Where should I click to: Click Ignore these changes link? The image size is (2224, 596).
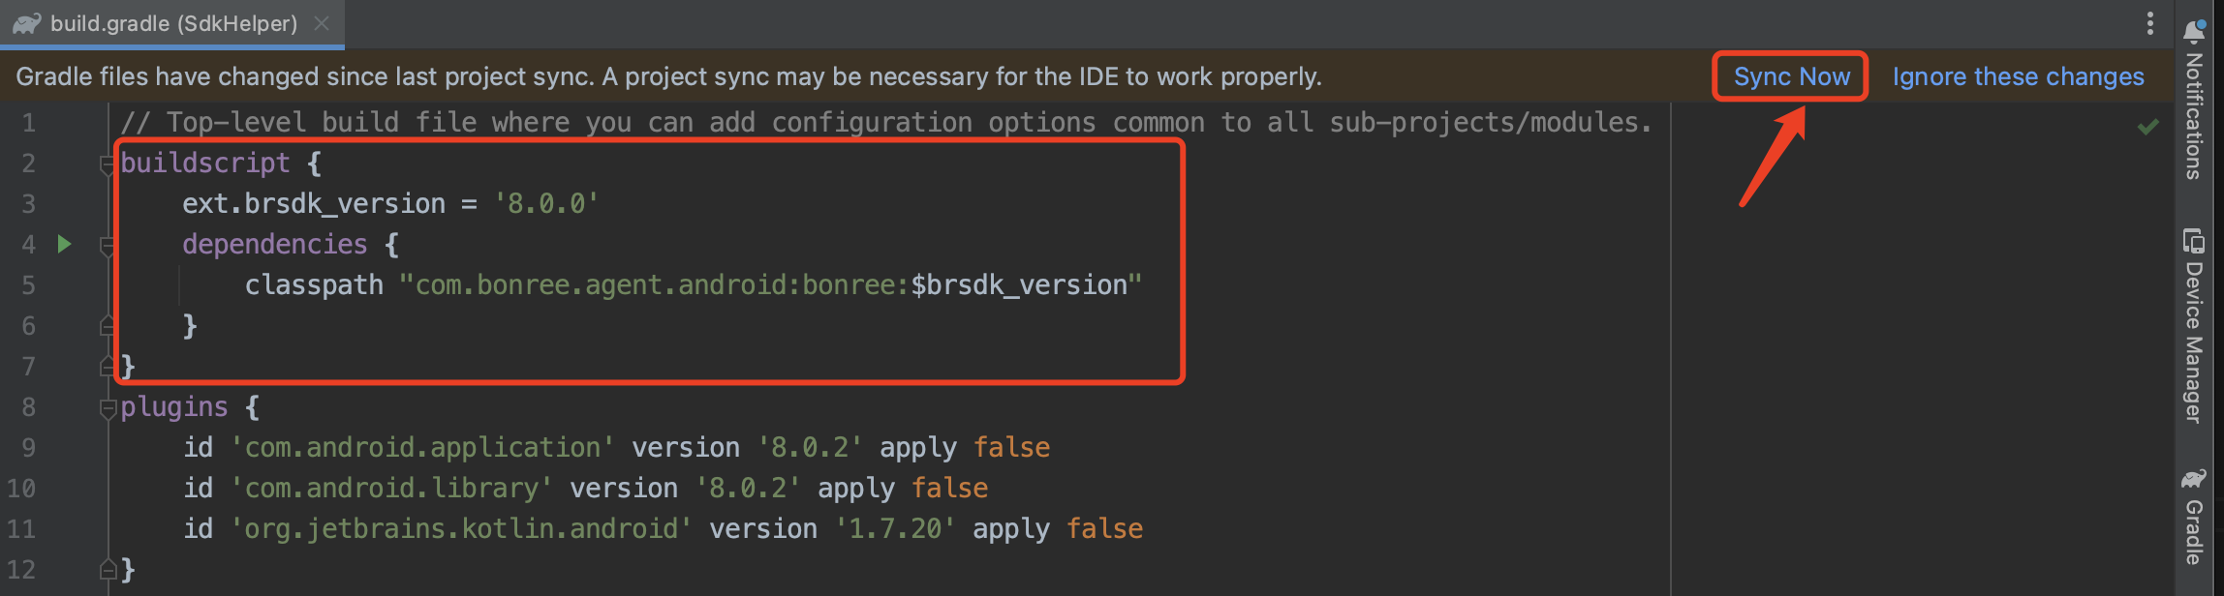coord(2018,76)
